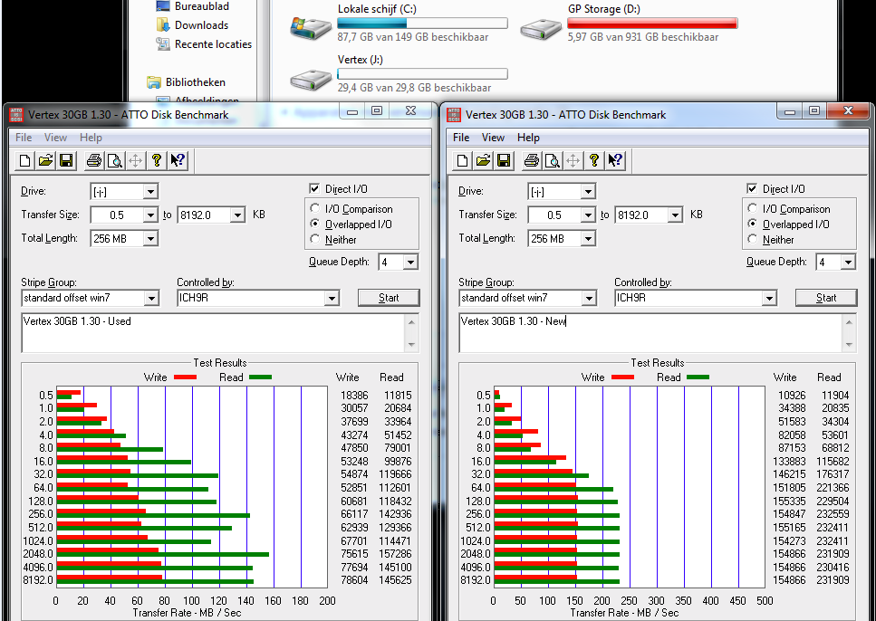Open File menu in New benchmark window

(x=461, y=138)
